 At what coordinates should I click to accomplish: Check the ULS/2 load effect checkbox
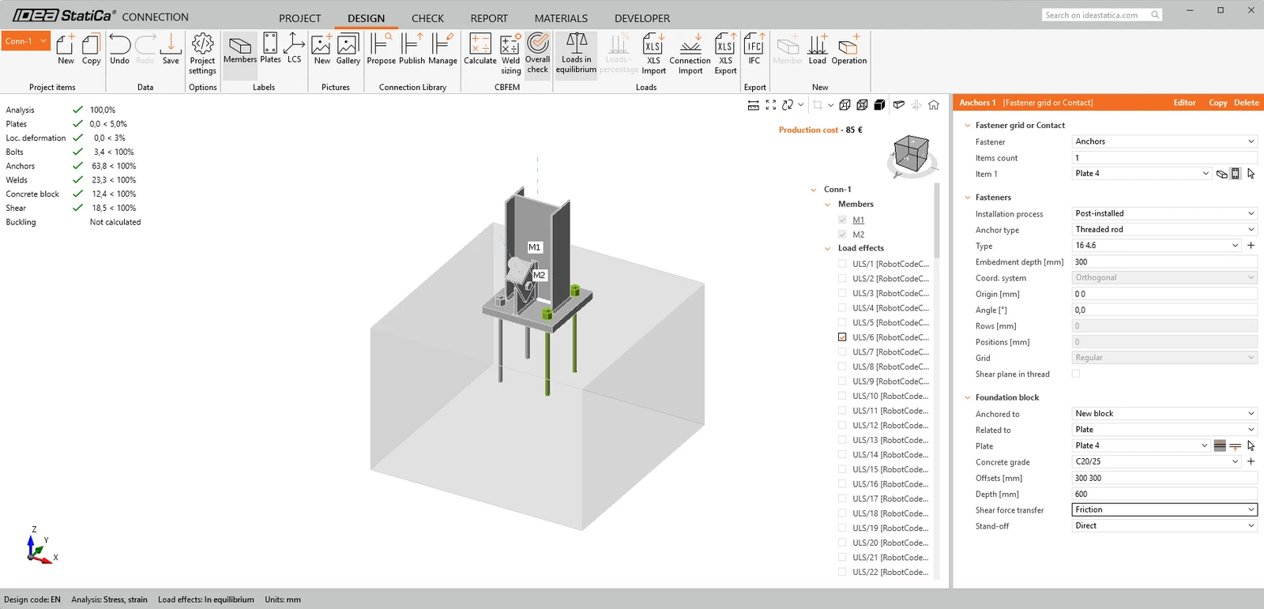(842, 279)
